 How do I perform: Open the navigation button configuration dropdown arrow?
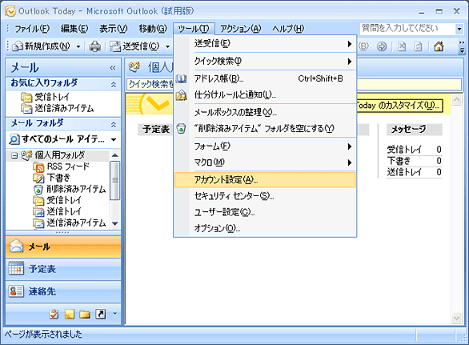[x=114, y=314]
